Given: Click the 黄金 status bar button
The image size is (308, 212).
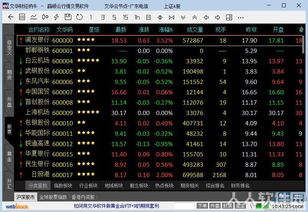Looking at the screenshot, I should point(240,206).
